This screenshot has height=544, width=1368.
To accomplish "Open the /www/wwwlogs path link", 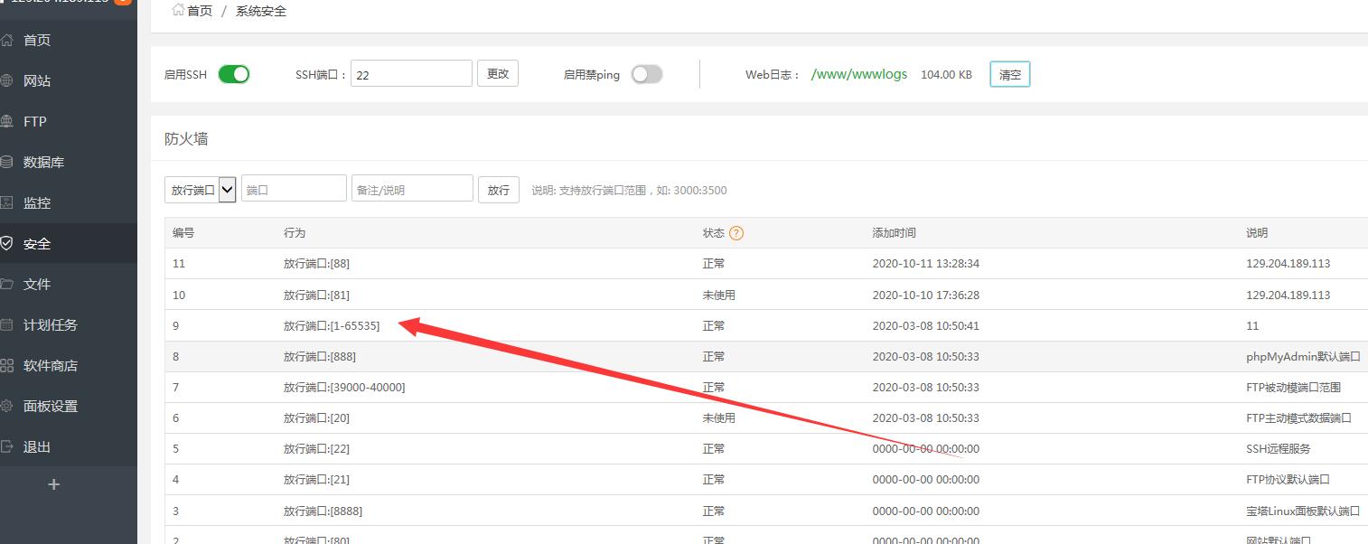I will pos(859,74).
